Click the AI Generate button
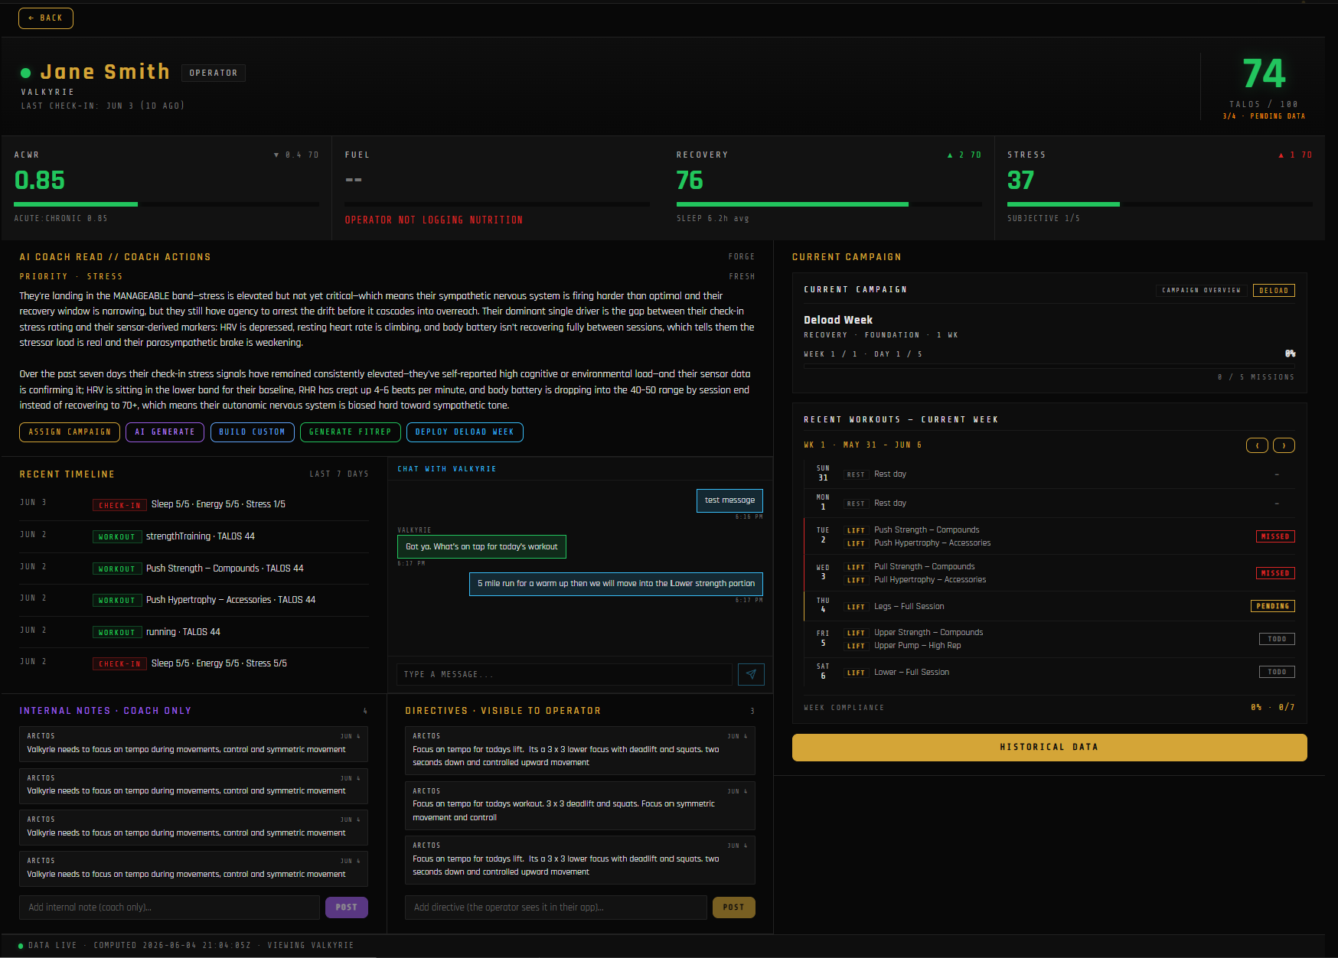Screen dimensions: 1338x958 165,432
